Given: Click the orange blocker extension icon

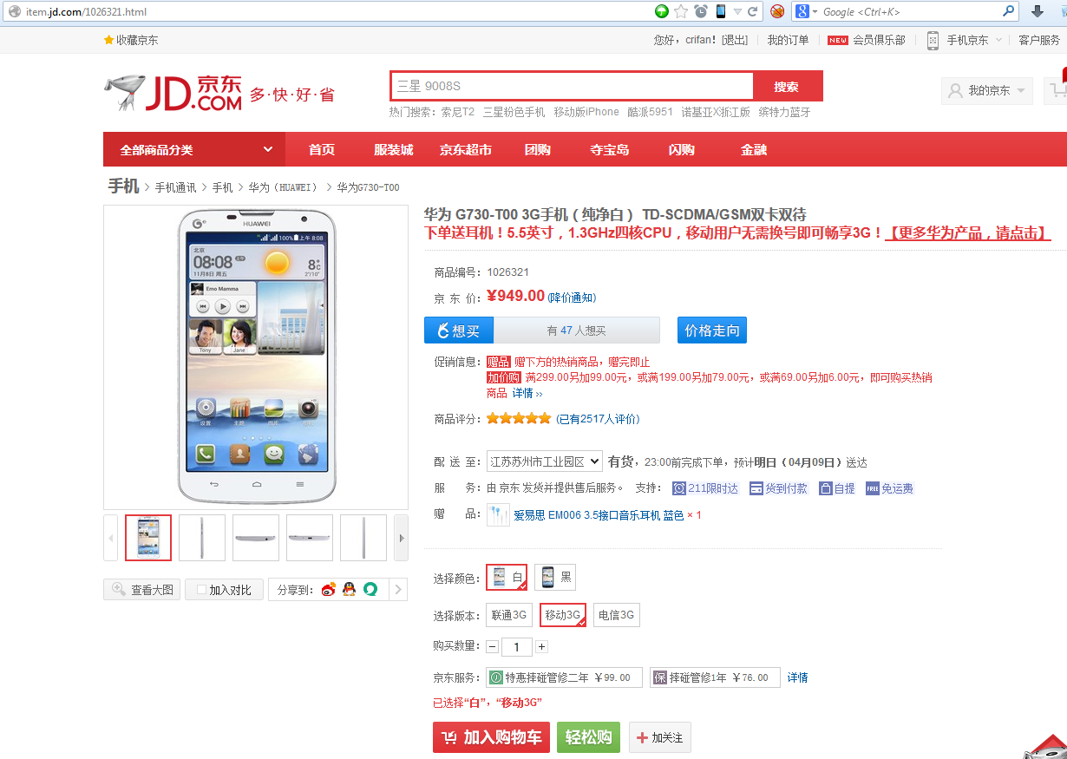Looking at the screenshot, I should click(777, 11).
